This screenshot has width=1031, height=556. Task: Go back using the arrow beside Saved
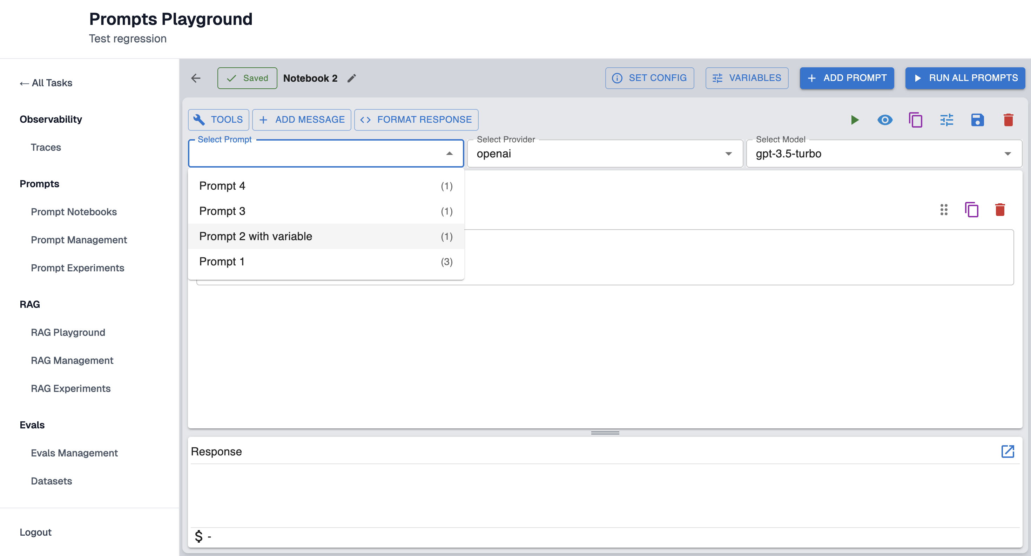pos(196,79)
